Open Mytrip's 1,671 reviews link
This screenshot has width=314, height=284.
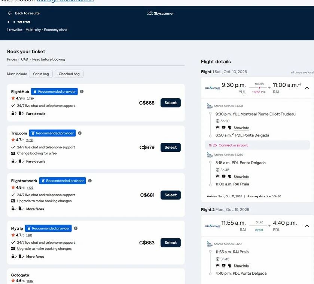pyautogui.click(x=29, y=235)
